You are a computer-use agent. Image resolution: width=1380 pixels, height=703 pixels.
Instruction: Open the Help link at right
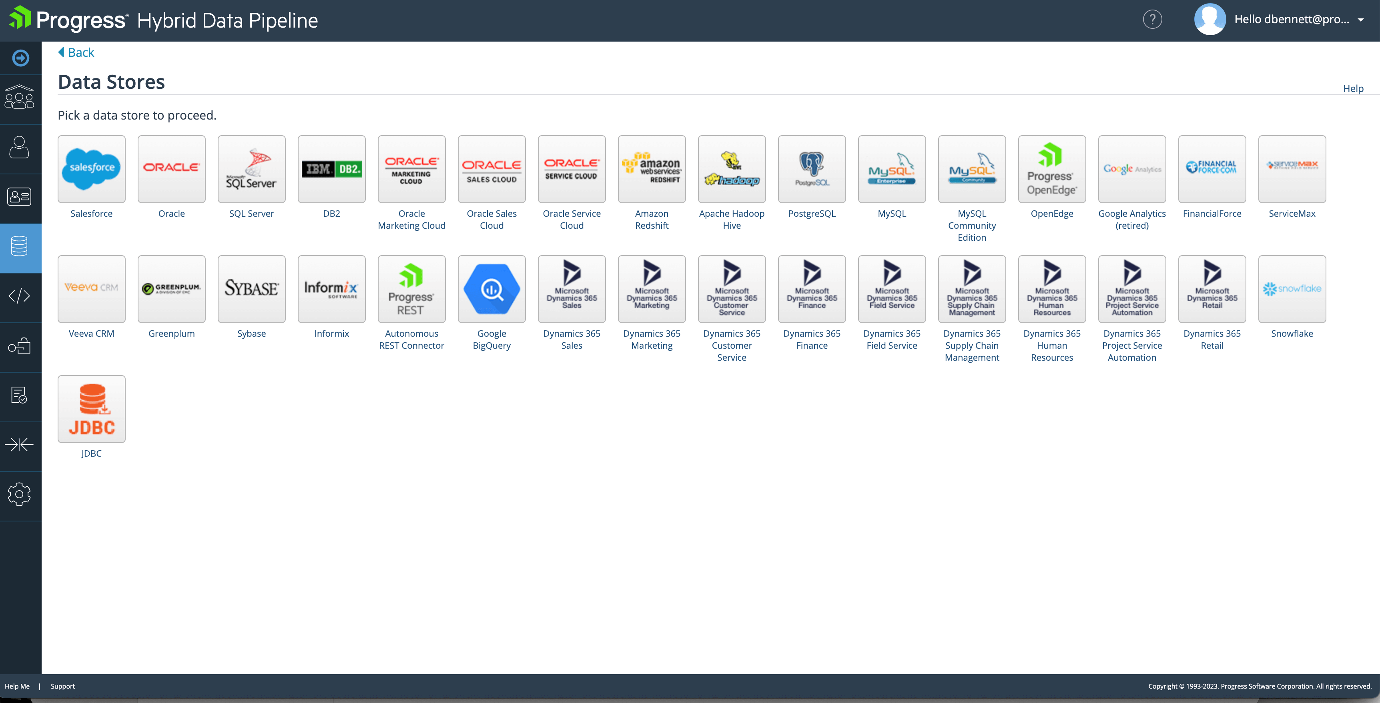1353,88
